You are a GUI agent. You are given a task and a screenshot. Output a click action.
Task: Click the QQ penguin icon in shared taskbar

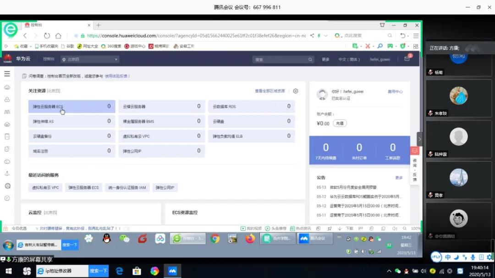tap(107, 239)
